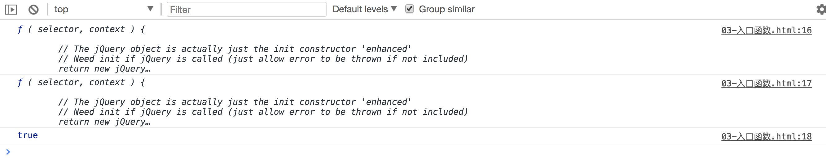This screenshot has width=826, height=166.
Task: Click the italic ƒ symbol of the second logged function
Action: [x=20, y=82]
